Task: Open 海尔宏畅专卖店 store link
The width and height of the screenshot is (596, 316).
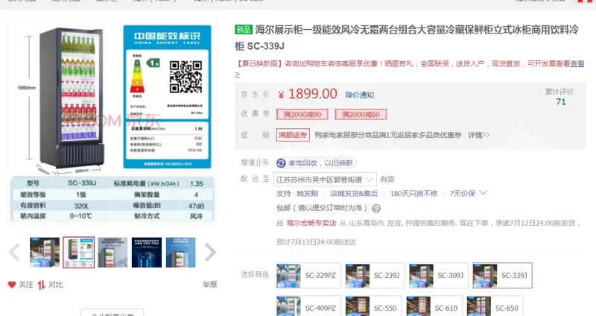Action: (x=311, y=224)
